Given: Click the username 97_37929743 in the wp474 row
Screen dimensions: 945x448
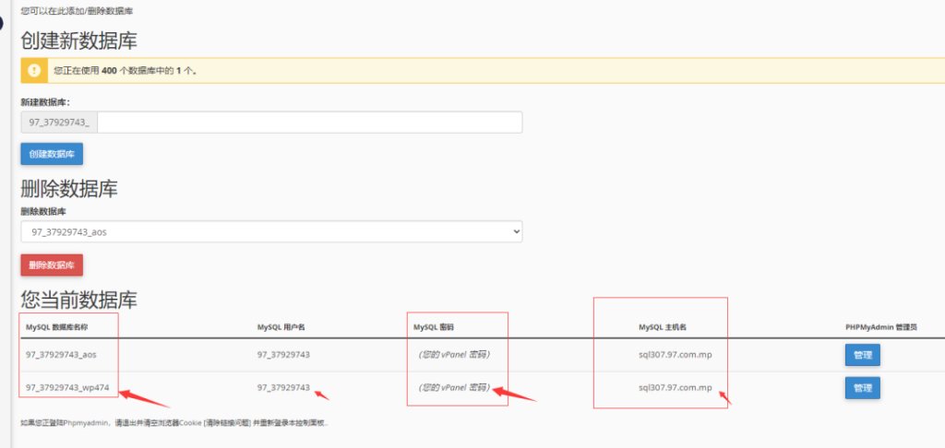Looking at the screenshot, I should pyautogui.click(x=283, y=388).
